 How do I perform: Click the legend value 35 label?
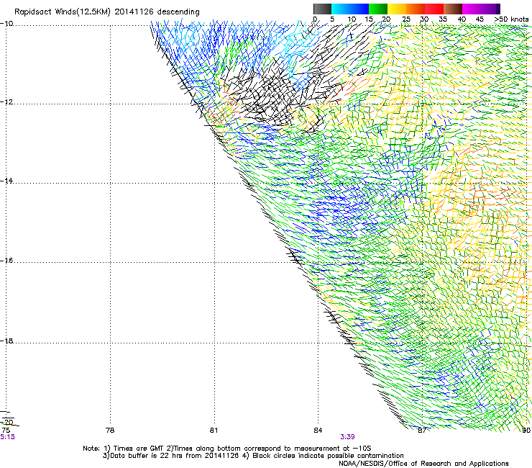point(443,19)
